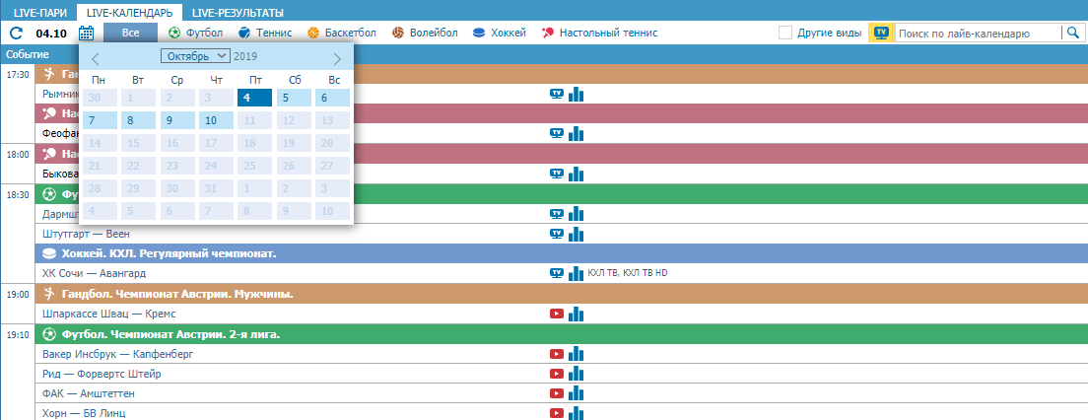Filter events by Баскетбол

[x=341, y=33]
